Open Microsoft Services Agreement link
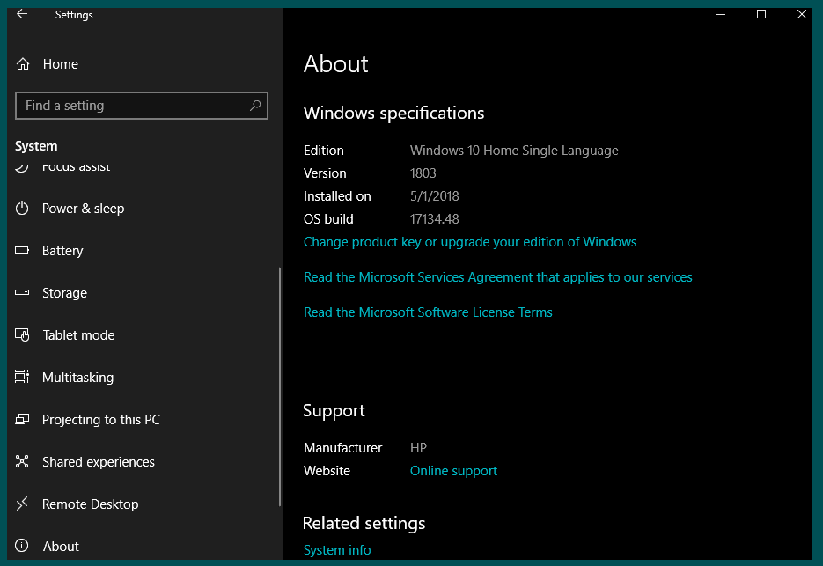The height and width of the screenshot is (566, 823). [497, 277]
